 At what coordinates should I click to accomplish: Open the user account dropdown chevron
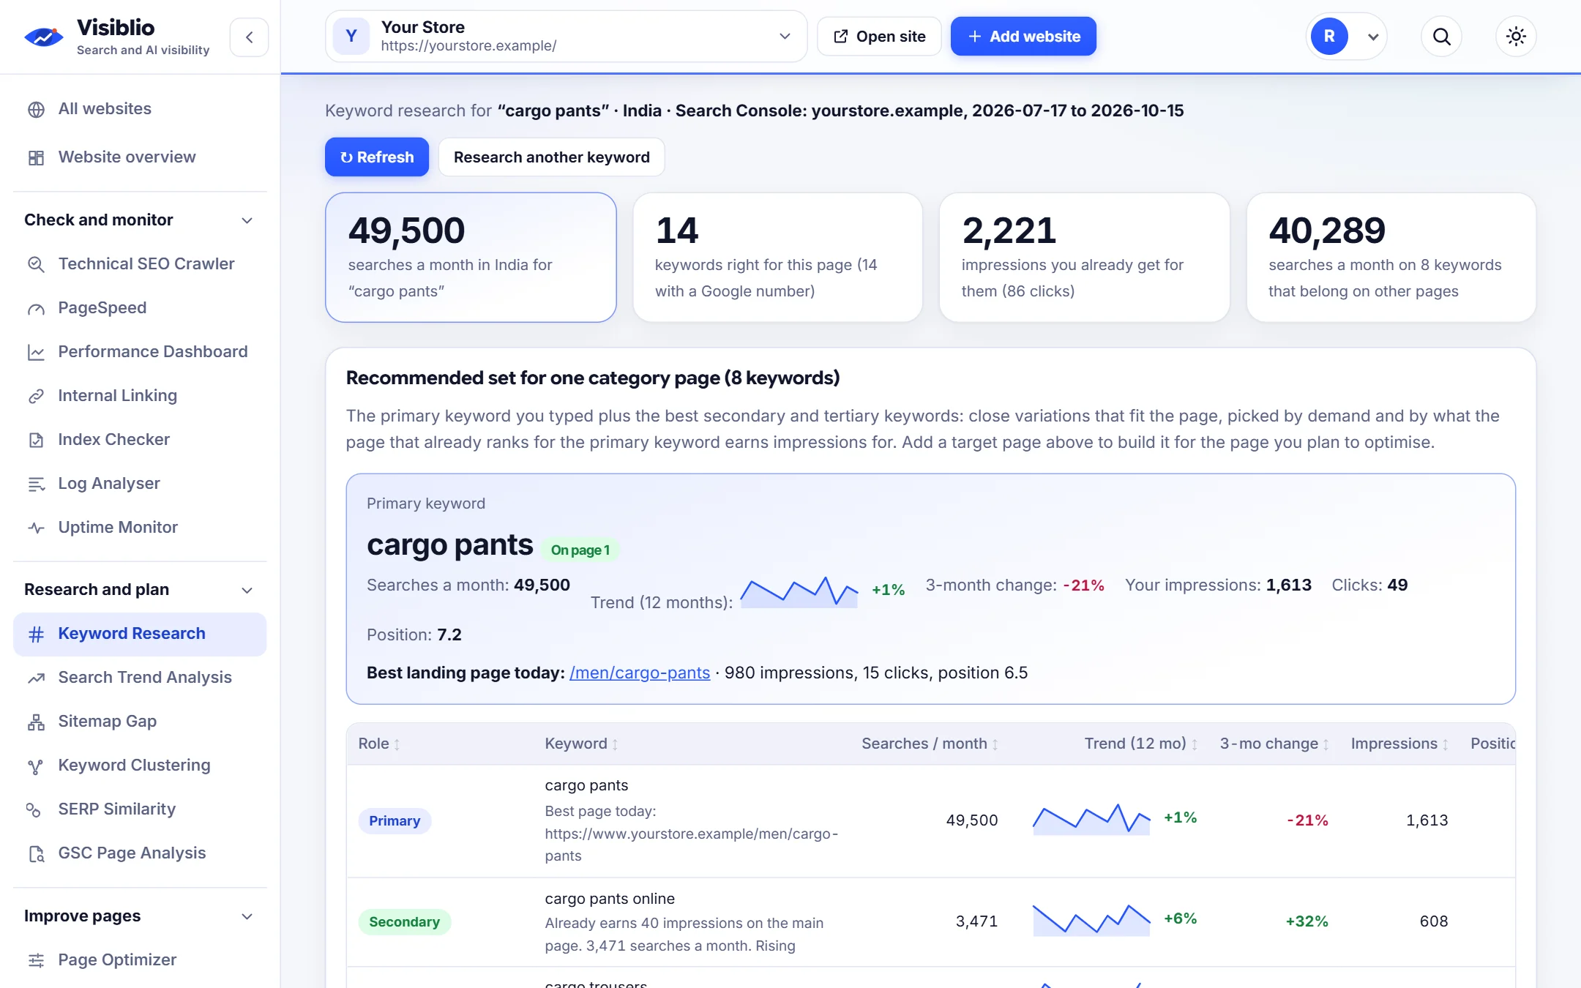coord(1373,37)
